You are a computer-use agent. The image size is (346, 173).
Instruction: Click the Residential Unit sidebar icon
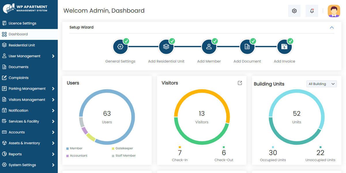(x=4, y=45)
